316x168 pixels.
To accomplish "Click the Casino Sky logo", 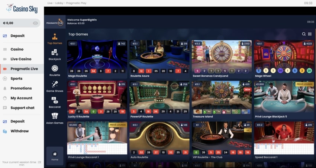I will click(x=22, y=9).
